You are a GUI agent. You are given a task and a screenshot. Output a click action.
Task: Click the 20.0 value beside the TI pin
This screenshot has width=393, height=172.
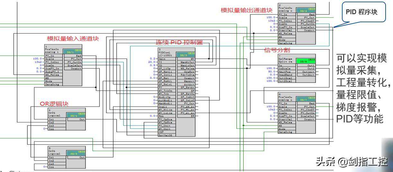152,62
